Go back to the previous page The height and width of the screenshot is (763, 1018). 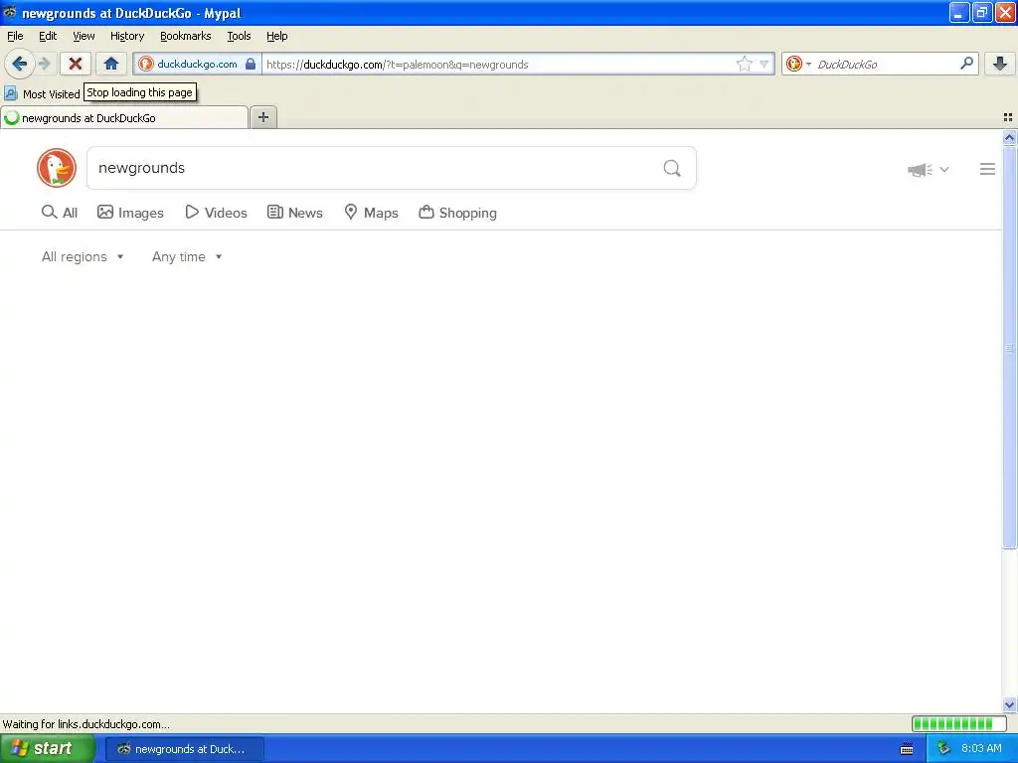pos(20,64)
